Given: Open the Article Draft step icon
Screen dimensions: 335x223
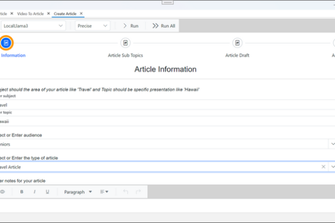Looking at the screenshot, I should click(x=237, y=43).
